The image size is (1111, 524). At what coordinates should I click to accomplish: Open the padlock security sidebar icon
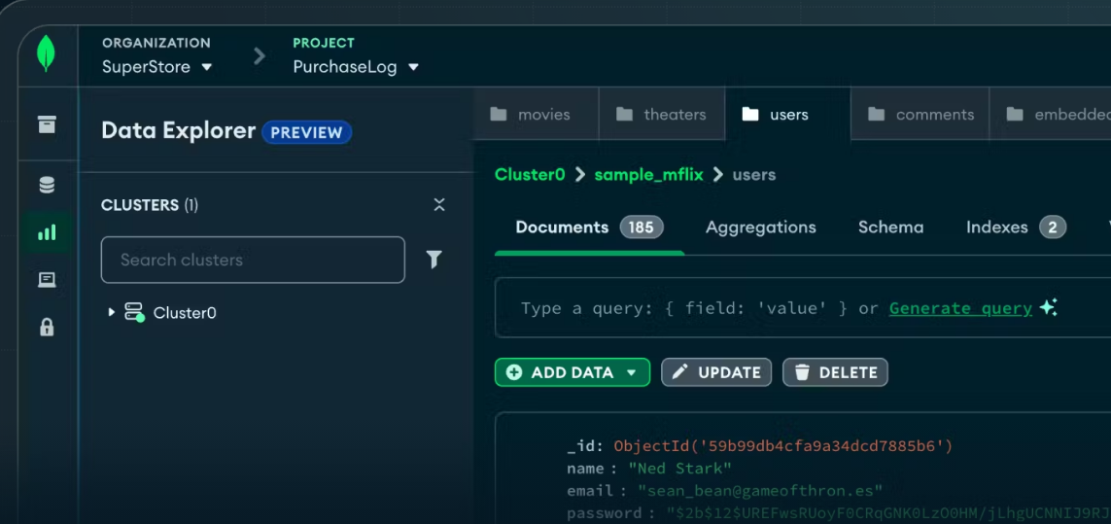click(x=47, y=327)
